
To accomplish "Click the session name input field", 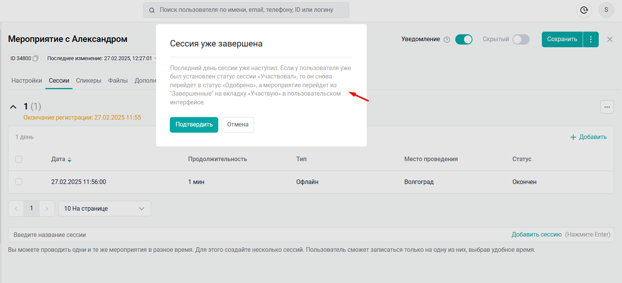I will click(x=229, y=235).
